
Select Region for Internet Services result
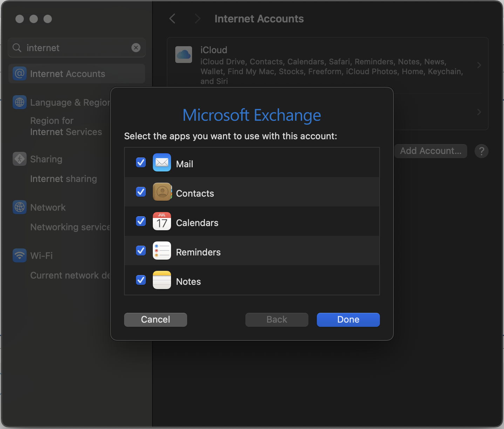tap(66, 126)
